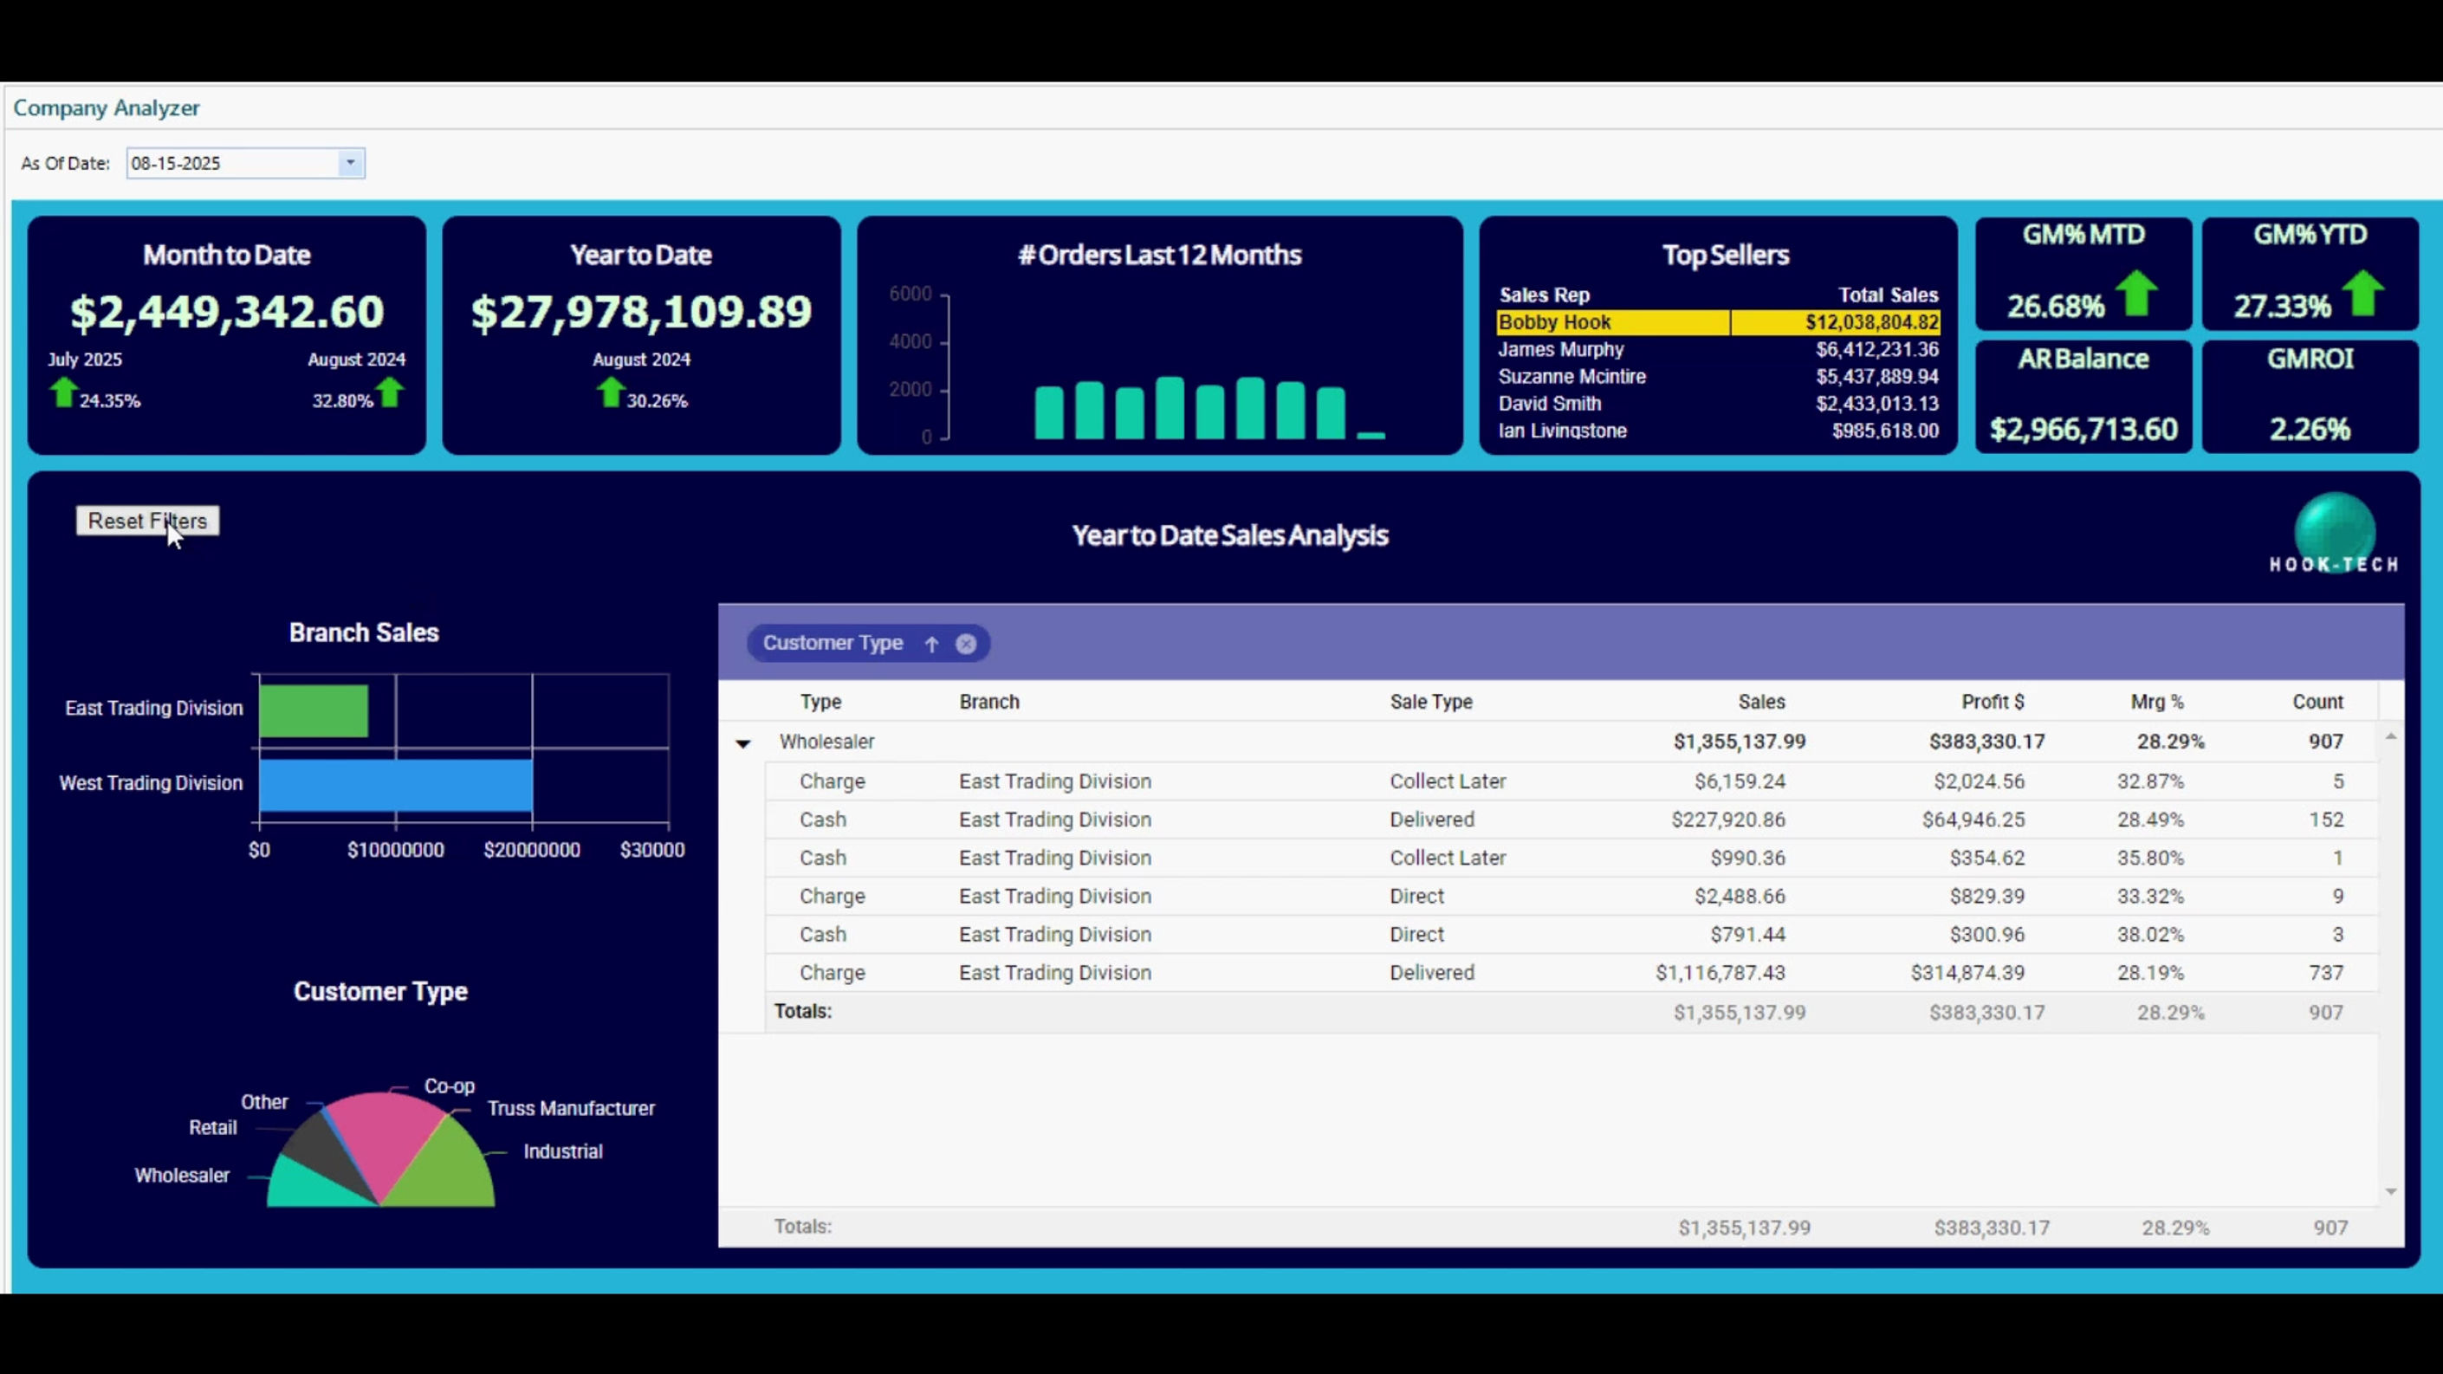The height and width of the screenshot is (1374, 2443).
Task: Click the East Trading Division green bar
Action: (x=313, y=710)
